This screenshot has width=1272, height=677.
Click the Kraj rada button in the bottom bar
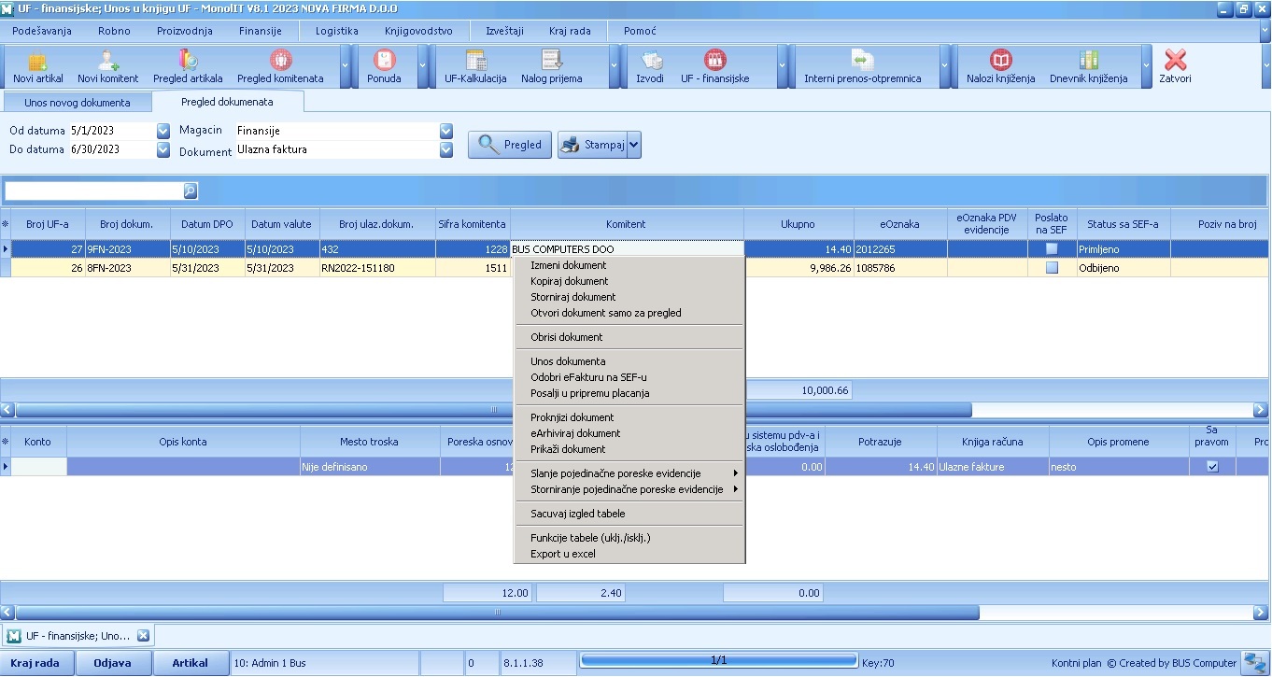35,663
